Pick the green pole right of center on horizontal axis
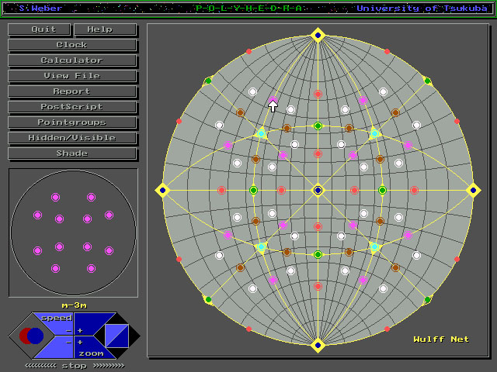 [x=382, y=190]
